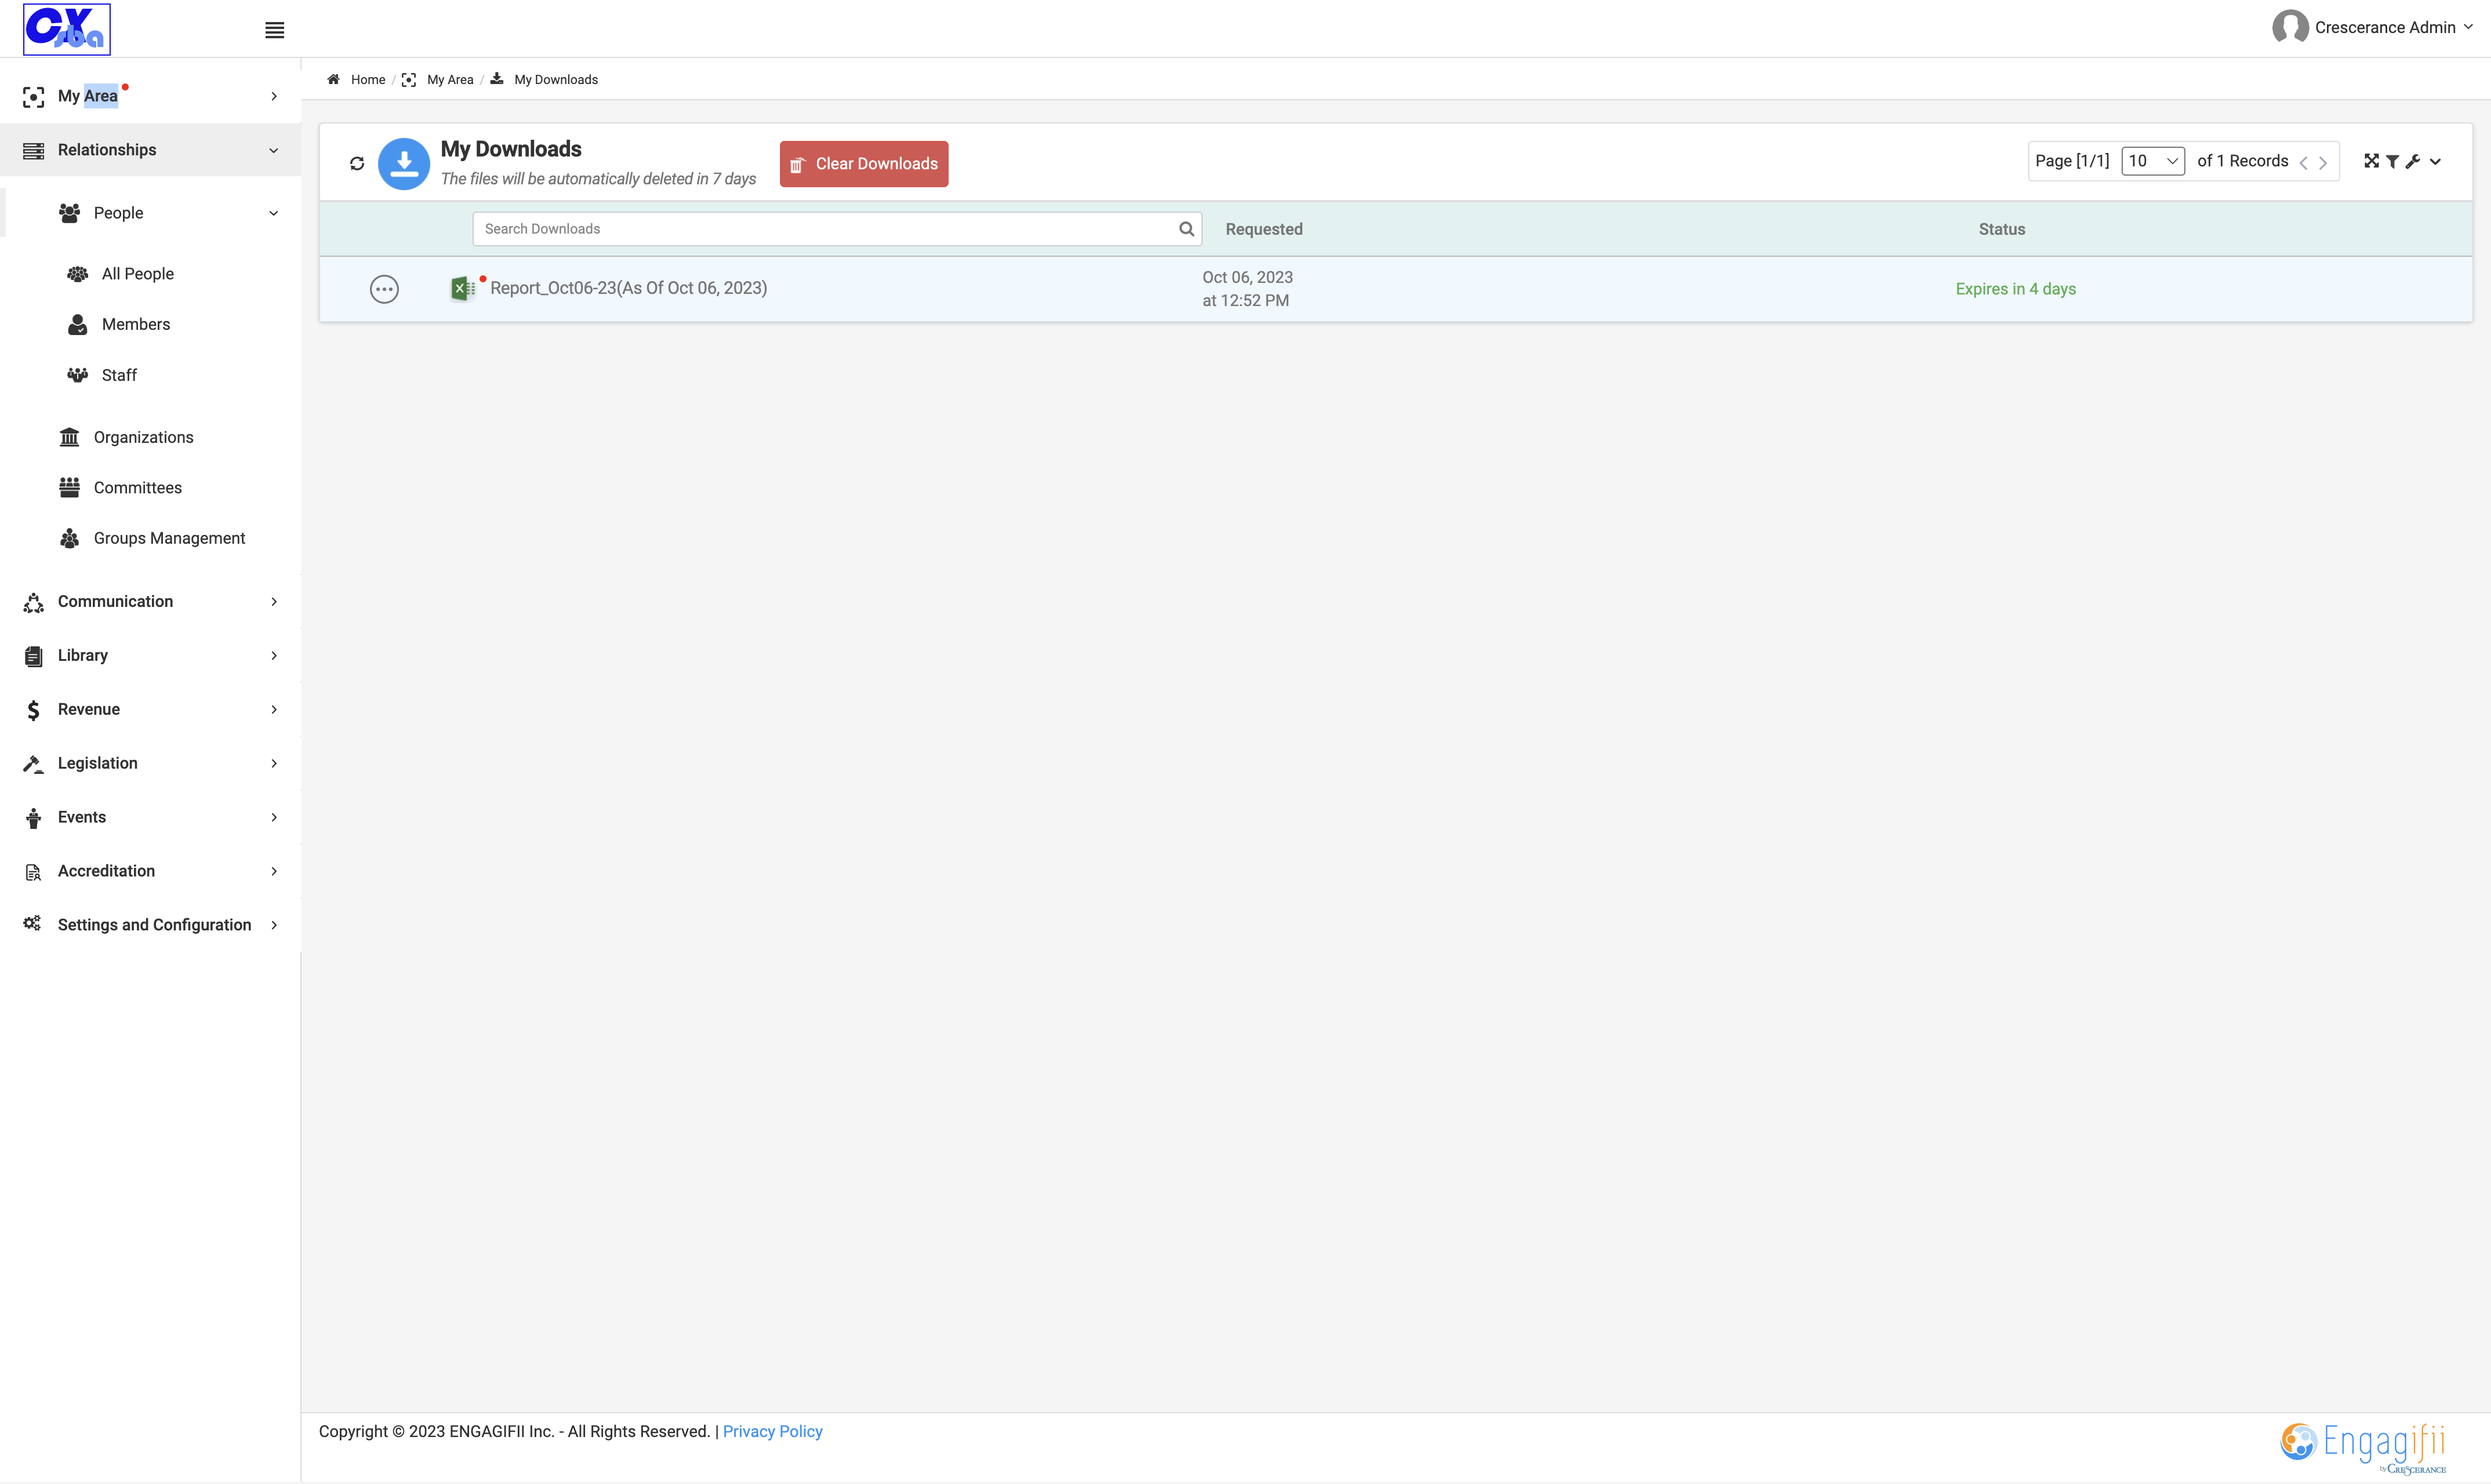Open the row actions ellipsis menu
2491x1484 pixels.
tap(384, 289)
